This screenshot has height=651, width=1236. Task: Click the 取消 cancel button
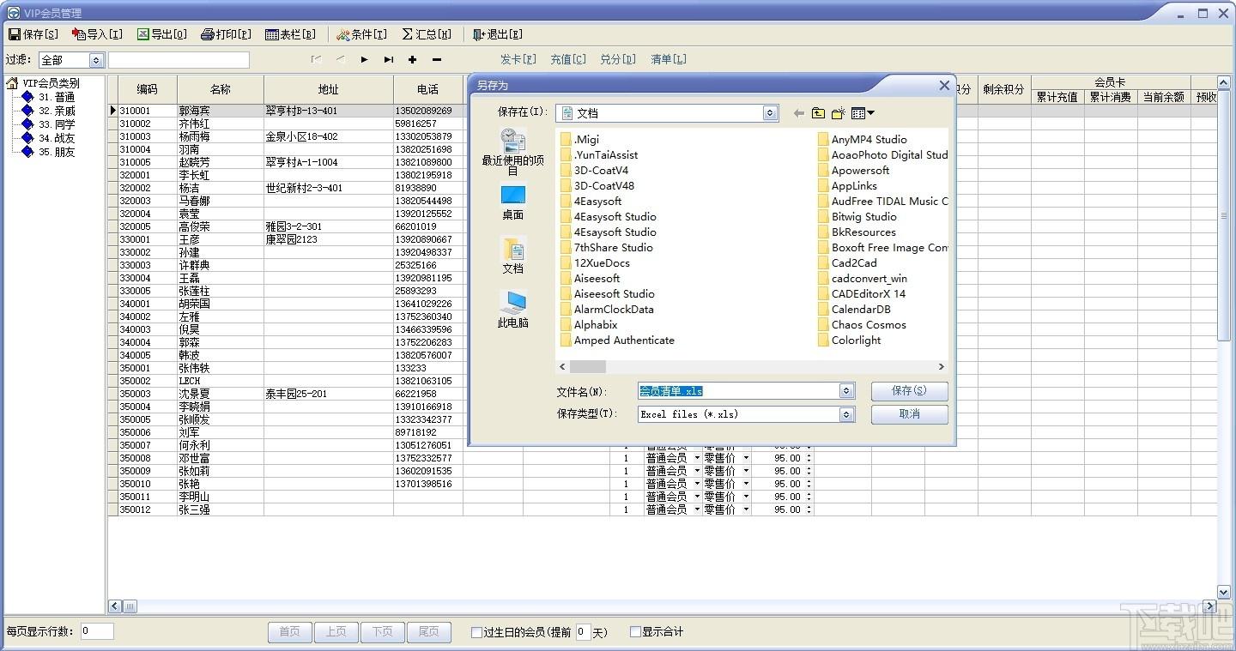pyautogui.click(x=909, y=414)
